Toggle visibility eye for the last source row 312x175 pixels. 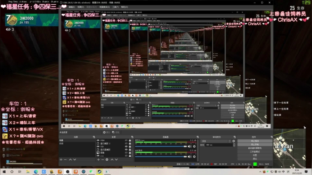(126, 156)
